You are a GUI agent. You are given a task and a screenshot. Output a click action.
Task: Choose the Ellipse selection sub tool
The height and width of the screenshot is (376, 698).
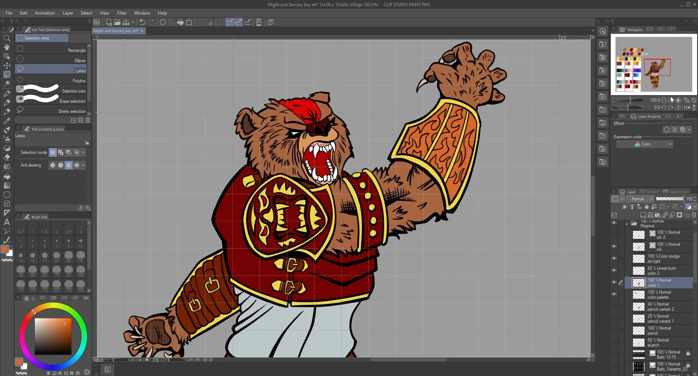tap(51, 60)
